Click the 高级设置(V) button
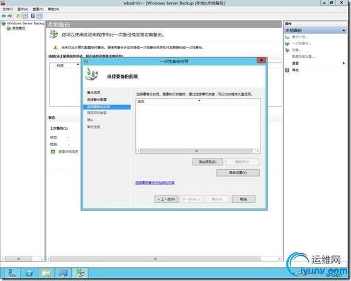This screenshot has width=351, height=281. tap(238, 173)
